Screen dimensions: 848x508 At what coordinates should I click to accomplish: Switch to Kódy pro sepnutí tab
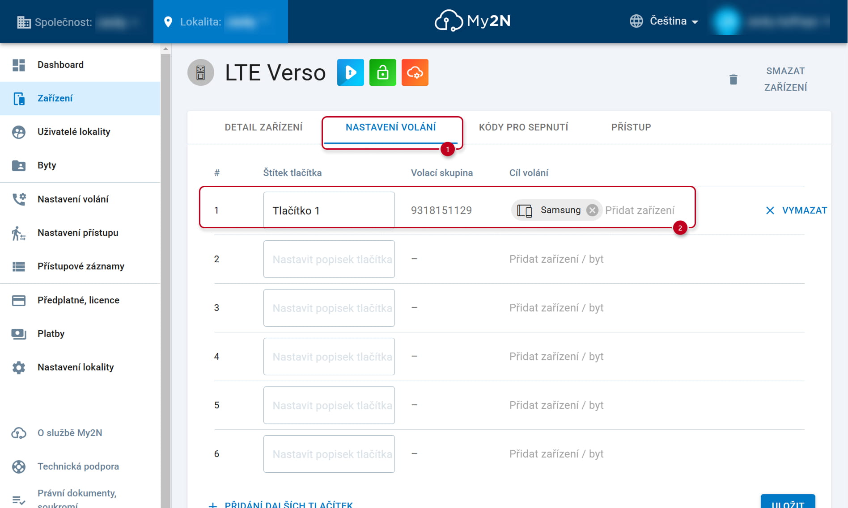click(523, 127)
